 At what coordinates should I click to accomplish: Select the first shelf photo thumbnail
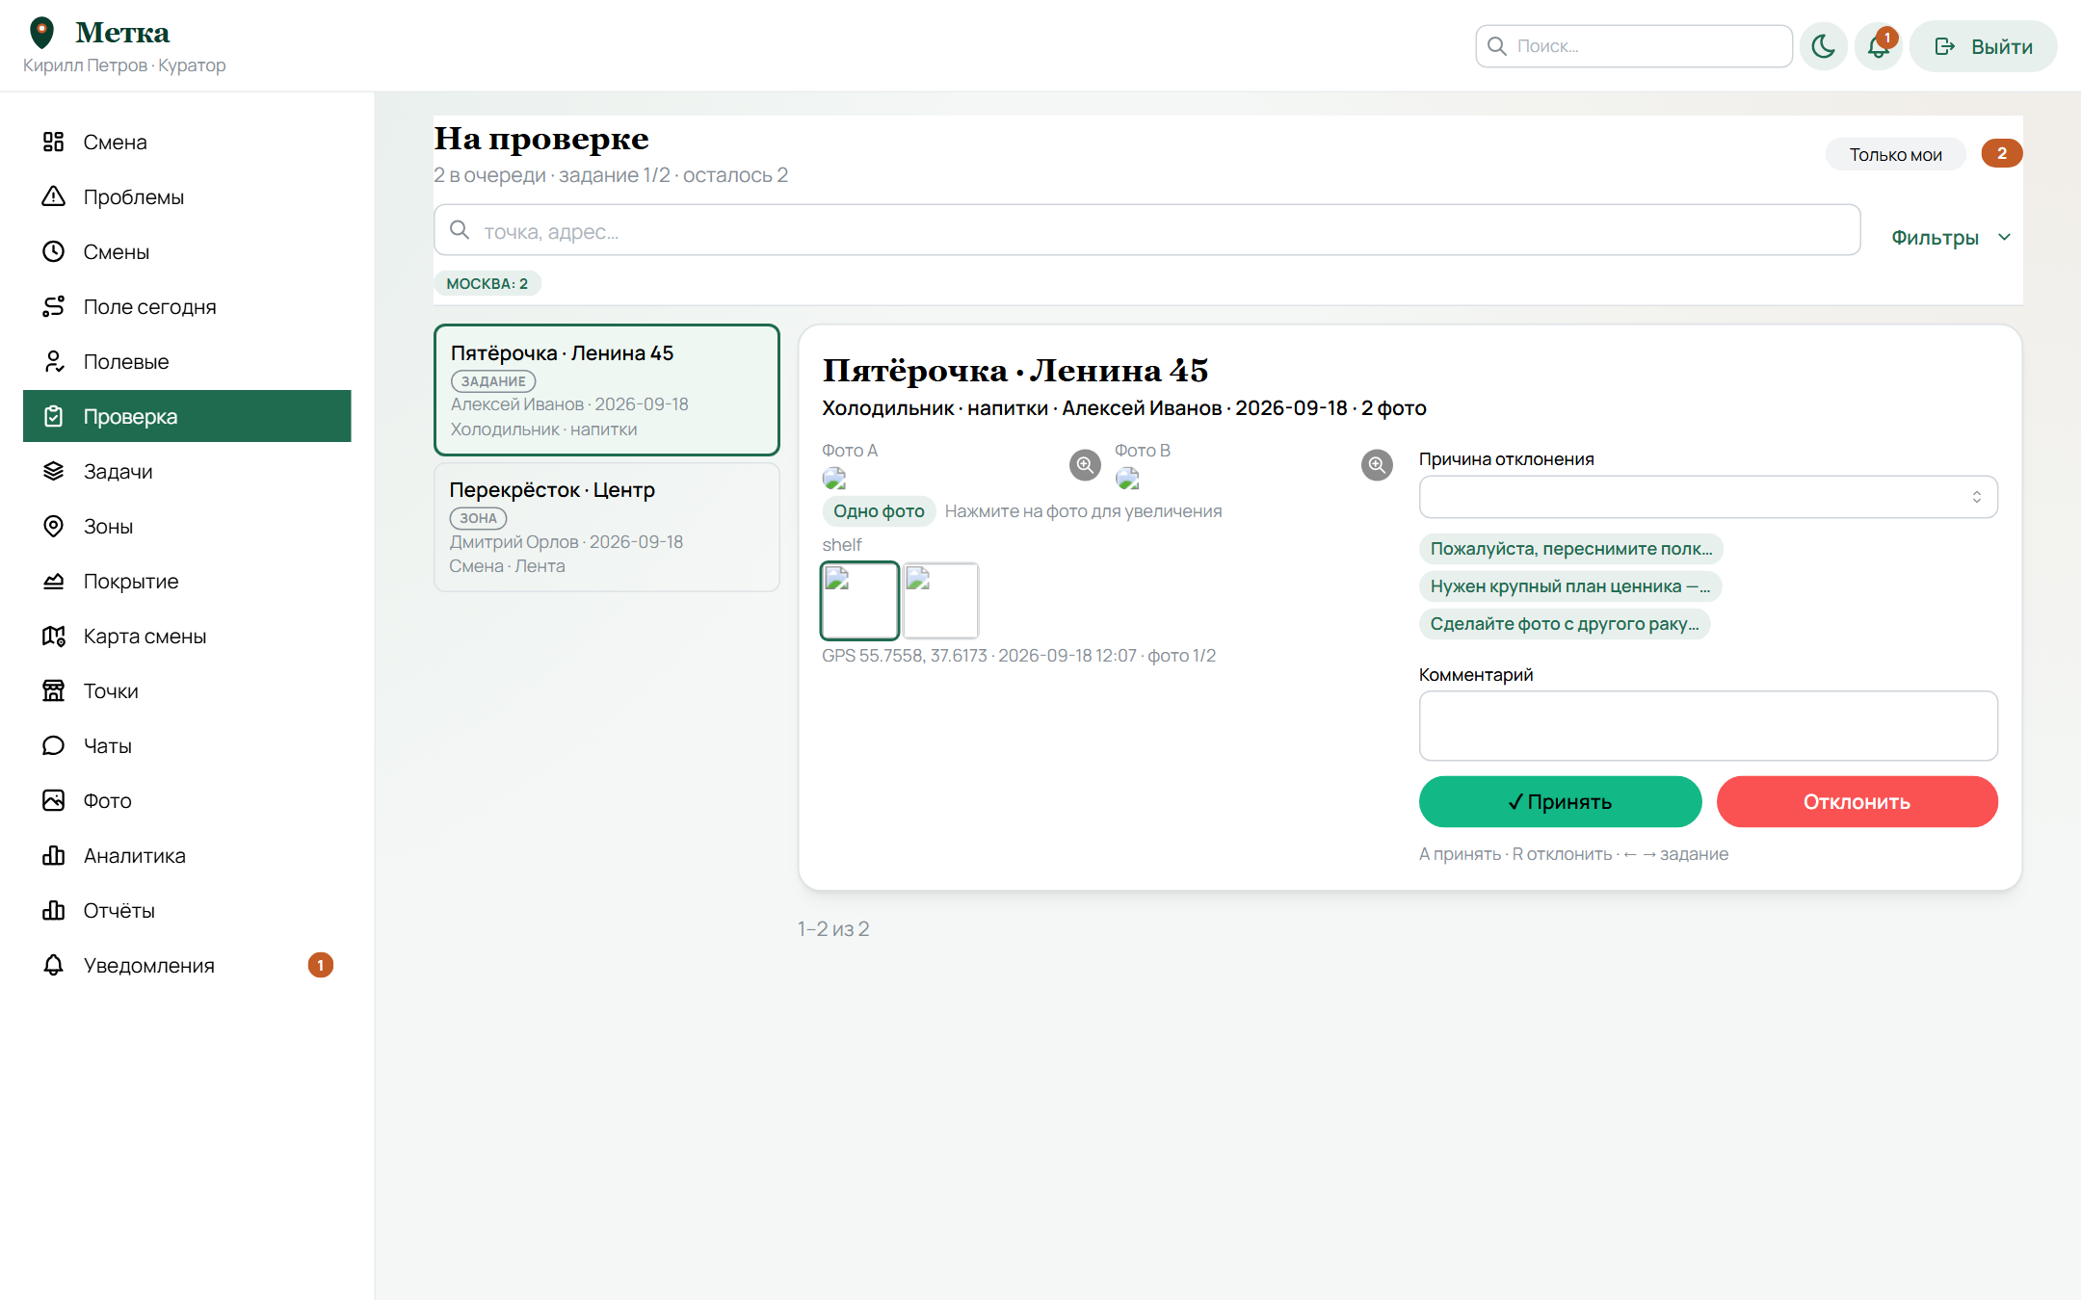[x=860, y=601]
